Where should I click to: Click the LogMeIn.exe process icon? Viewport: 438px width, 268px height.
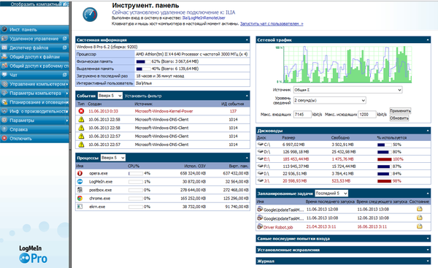[x=80, y=182]
